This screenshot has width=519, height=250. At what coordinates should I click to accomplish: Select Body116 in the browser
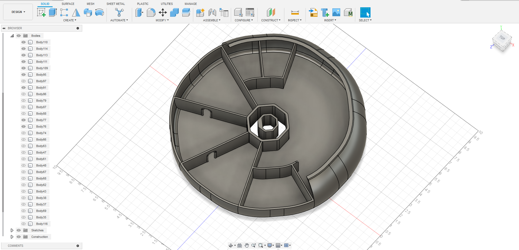click(x=42, y=224)
